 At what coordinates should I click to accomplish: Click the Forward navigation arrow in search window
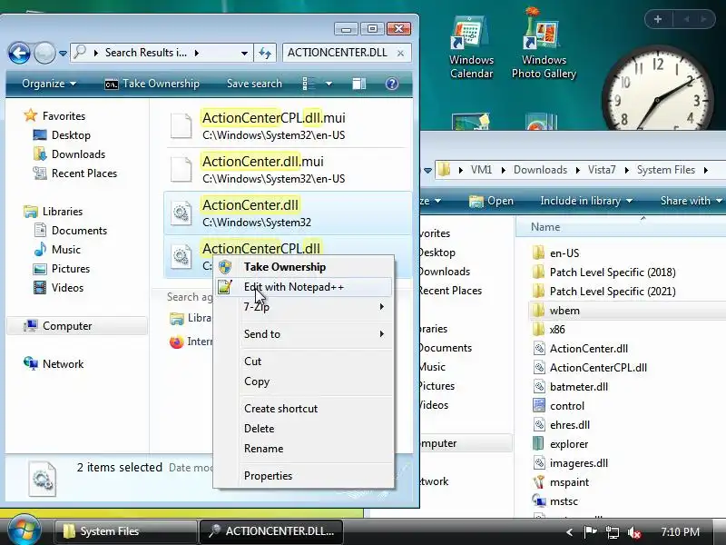pos(44,53)
